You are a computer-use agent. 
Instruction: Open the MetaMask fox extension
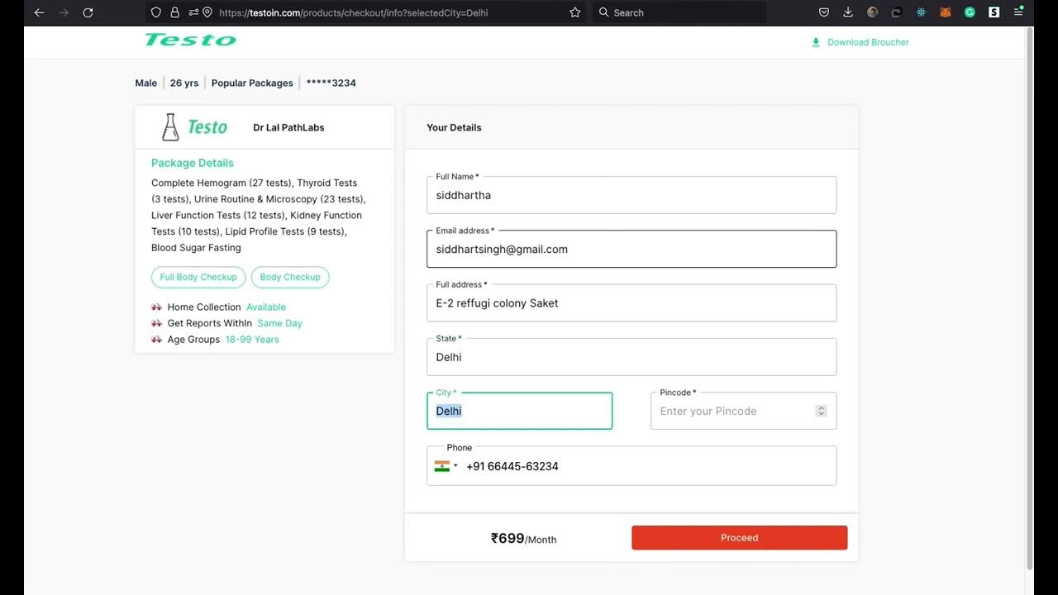coord(946,12)
